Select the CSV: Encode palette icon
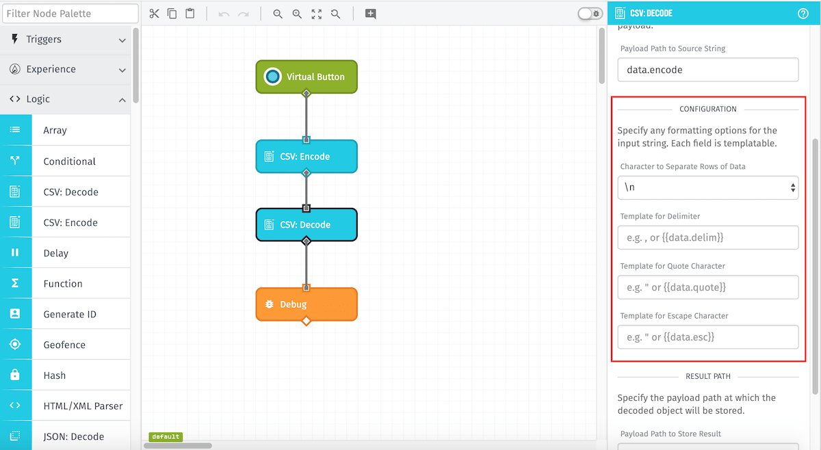The image size is (821, 450). pos(16,222)
